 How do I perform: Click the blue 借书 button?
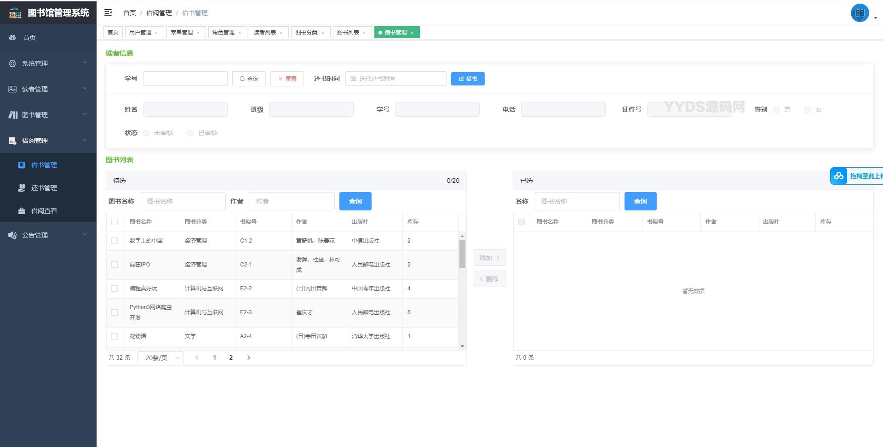[467, 79]
